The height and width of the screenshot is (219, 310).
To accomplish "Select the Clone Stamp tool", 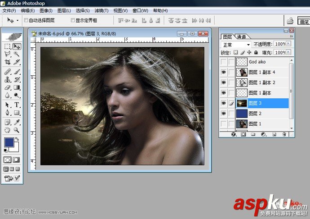I will pyautogui.click(x=7, y=80).
